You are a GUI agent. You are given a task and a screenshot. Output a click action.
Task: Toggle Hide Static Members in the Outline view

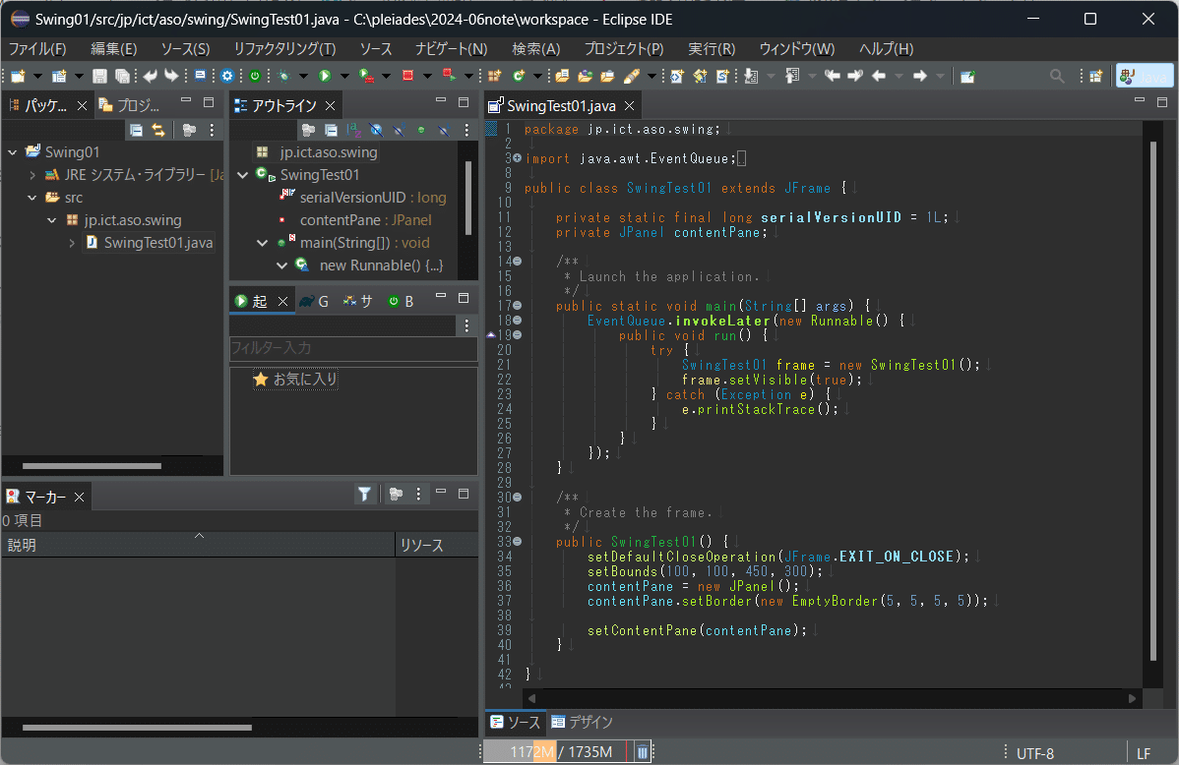(x=399, y=130)
